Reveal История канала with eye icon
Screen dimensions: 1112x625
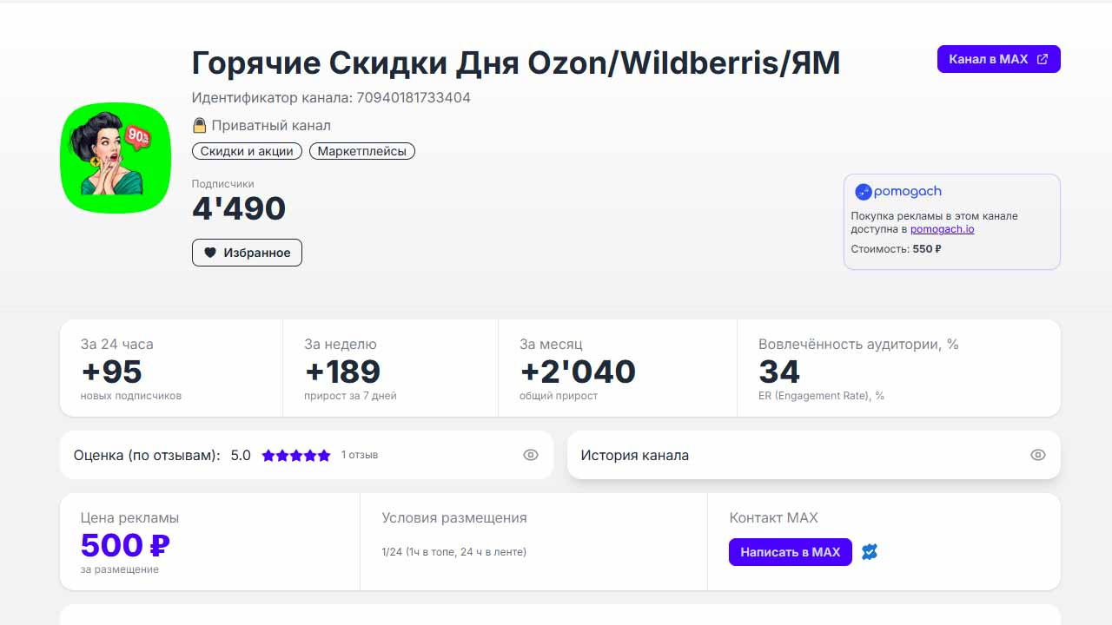tap(1037, 455)
